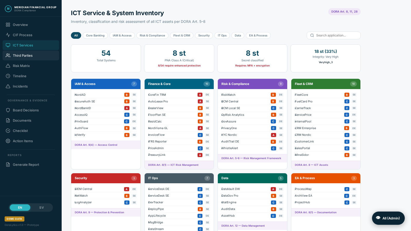Click the Checklist checkmark circle icon
The height and width of the screenshot is (231, 411).
[x=8, y=131]
